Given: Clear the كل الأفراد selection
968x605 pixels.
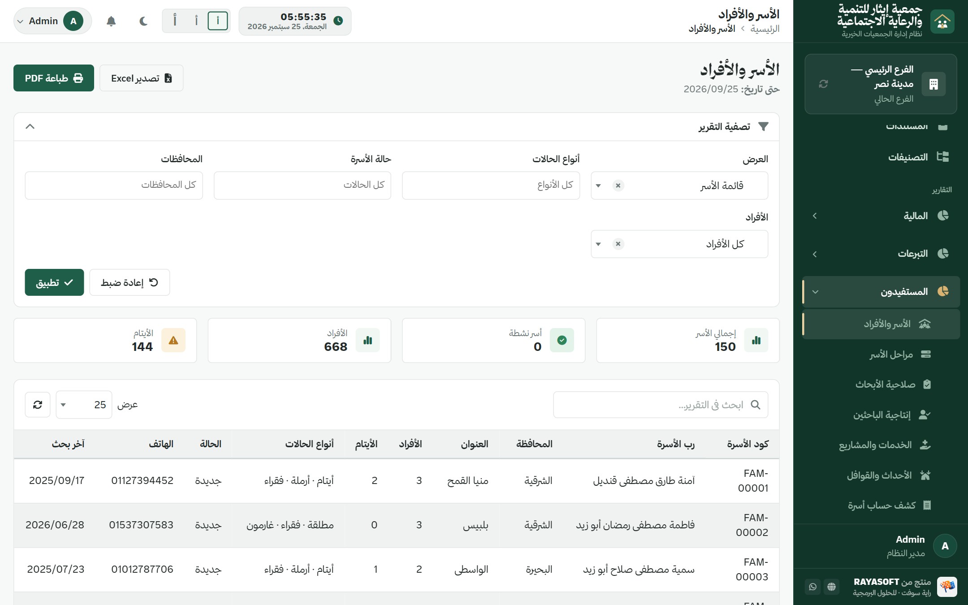Looking at the screenshot, I should [x=618, y=244].
